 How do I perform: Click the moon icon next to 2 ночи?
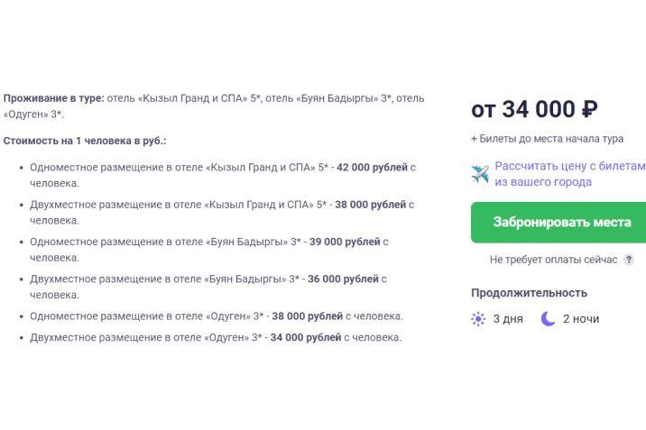point(548,318)
